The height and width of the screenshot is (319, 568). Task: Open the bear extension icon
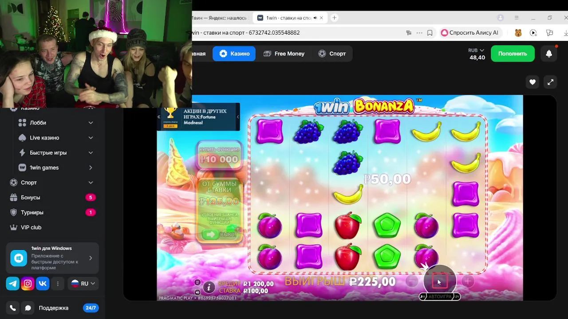tap(518, 33)
